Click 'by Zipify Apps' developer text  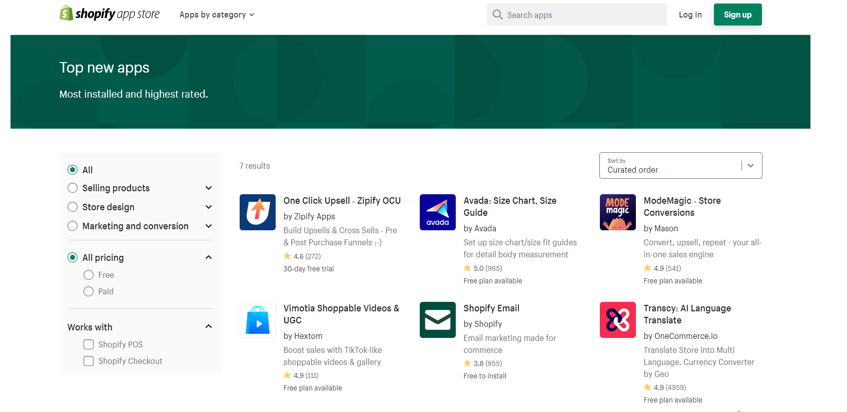point(309,216)
